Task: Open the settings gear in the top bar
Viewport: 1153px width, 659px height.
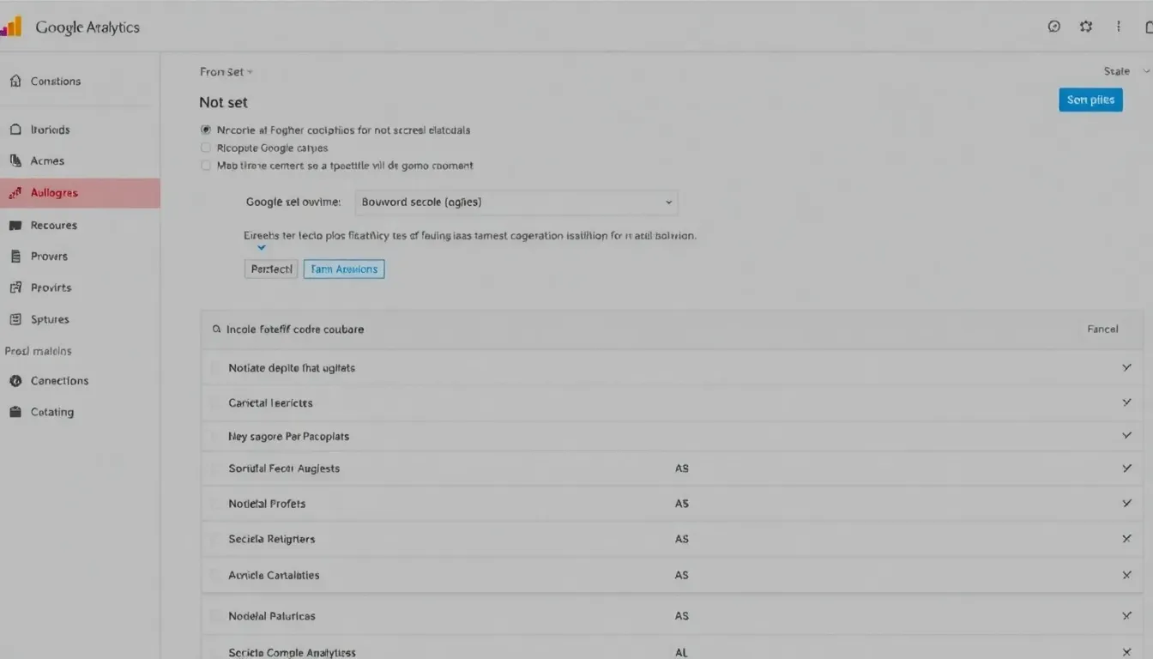Action: click(x=1086, y=27)
